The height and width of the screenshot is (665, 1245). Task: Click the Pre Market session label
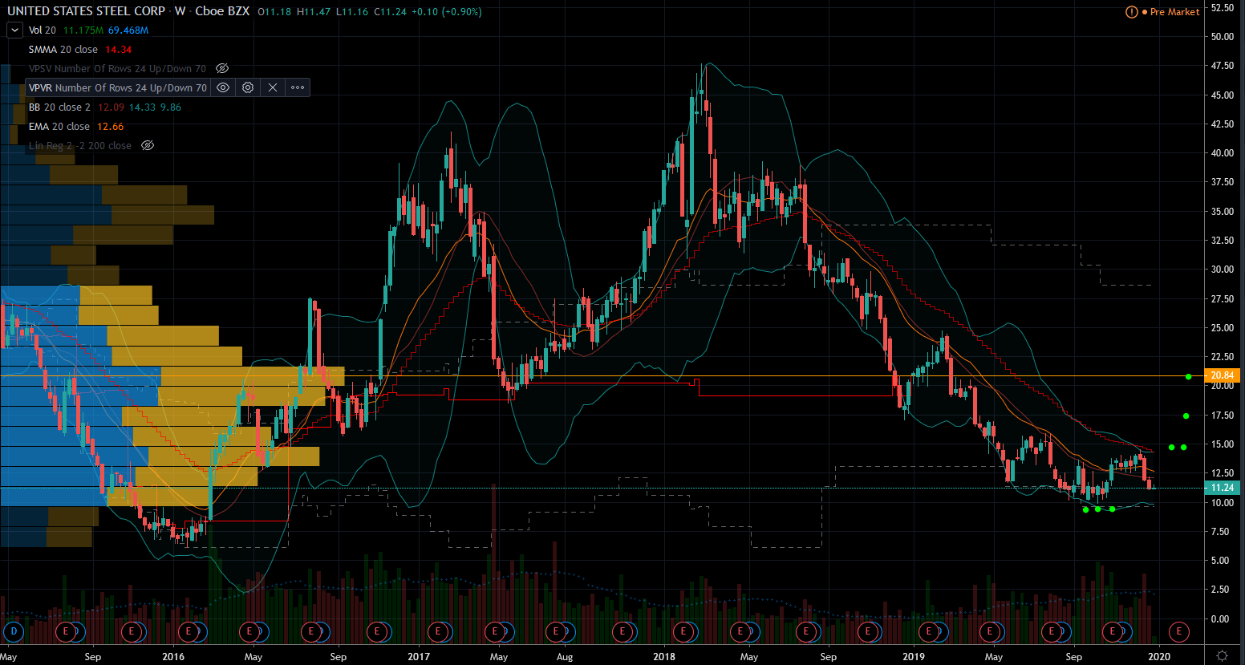(x=1175, y=12)
